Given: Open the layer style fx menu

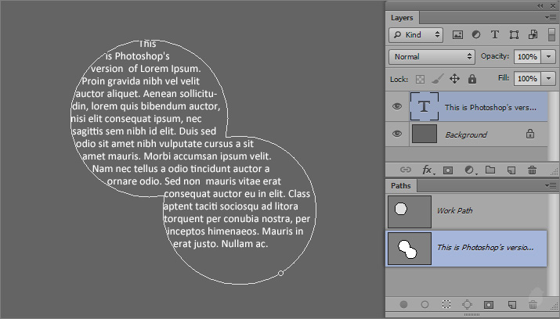Looking at the screenshot, I should 428,170.
